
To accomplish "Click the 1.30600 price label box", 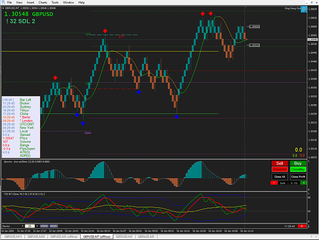I will 254,27.
